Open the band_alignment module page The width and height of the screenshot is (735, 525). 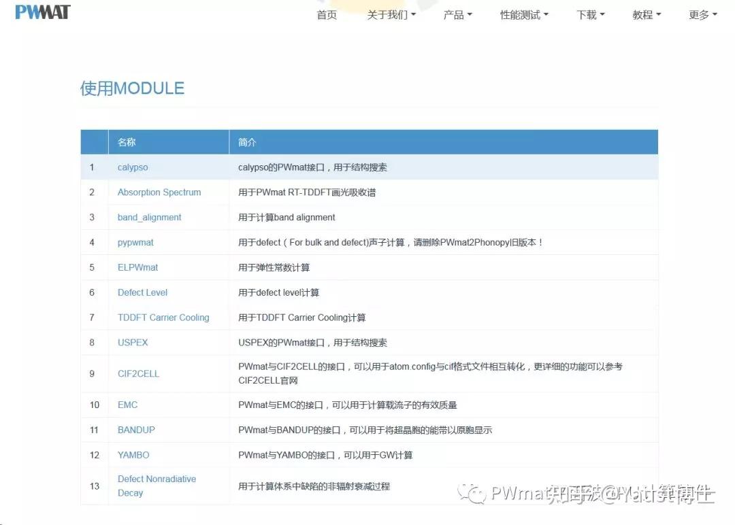(148, 217)
